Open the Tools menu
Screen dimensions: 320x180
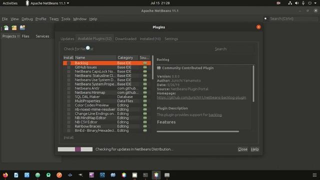(65, 19)
